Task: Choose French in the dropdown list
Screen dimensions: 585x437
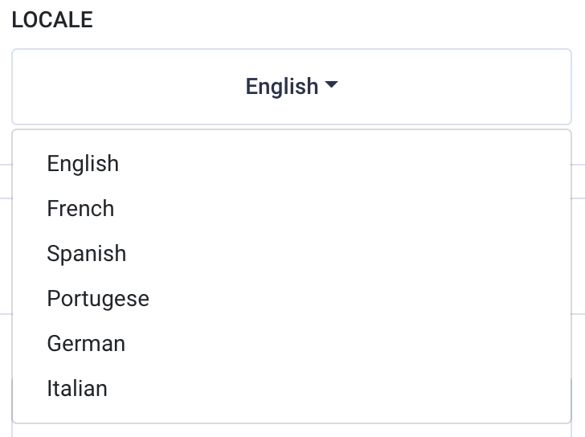Action: (80, 209)
